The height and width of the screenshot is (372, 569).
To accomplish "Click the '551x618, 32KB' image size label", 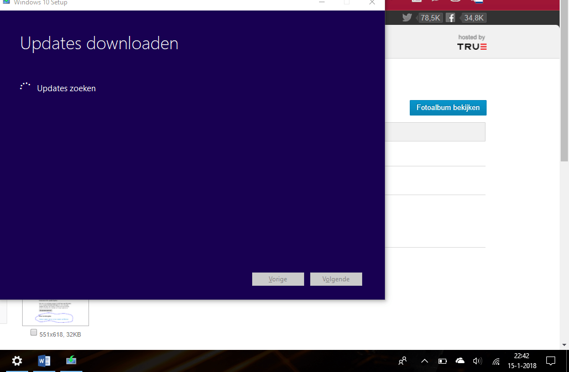I will pos(60,334).
